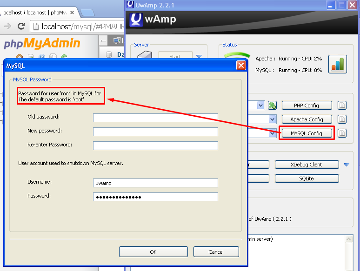The height and width of the screenshot is (271, 360).
Task: Click the phpMyAdmin home icon
Action: 20,56
